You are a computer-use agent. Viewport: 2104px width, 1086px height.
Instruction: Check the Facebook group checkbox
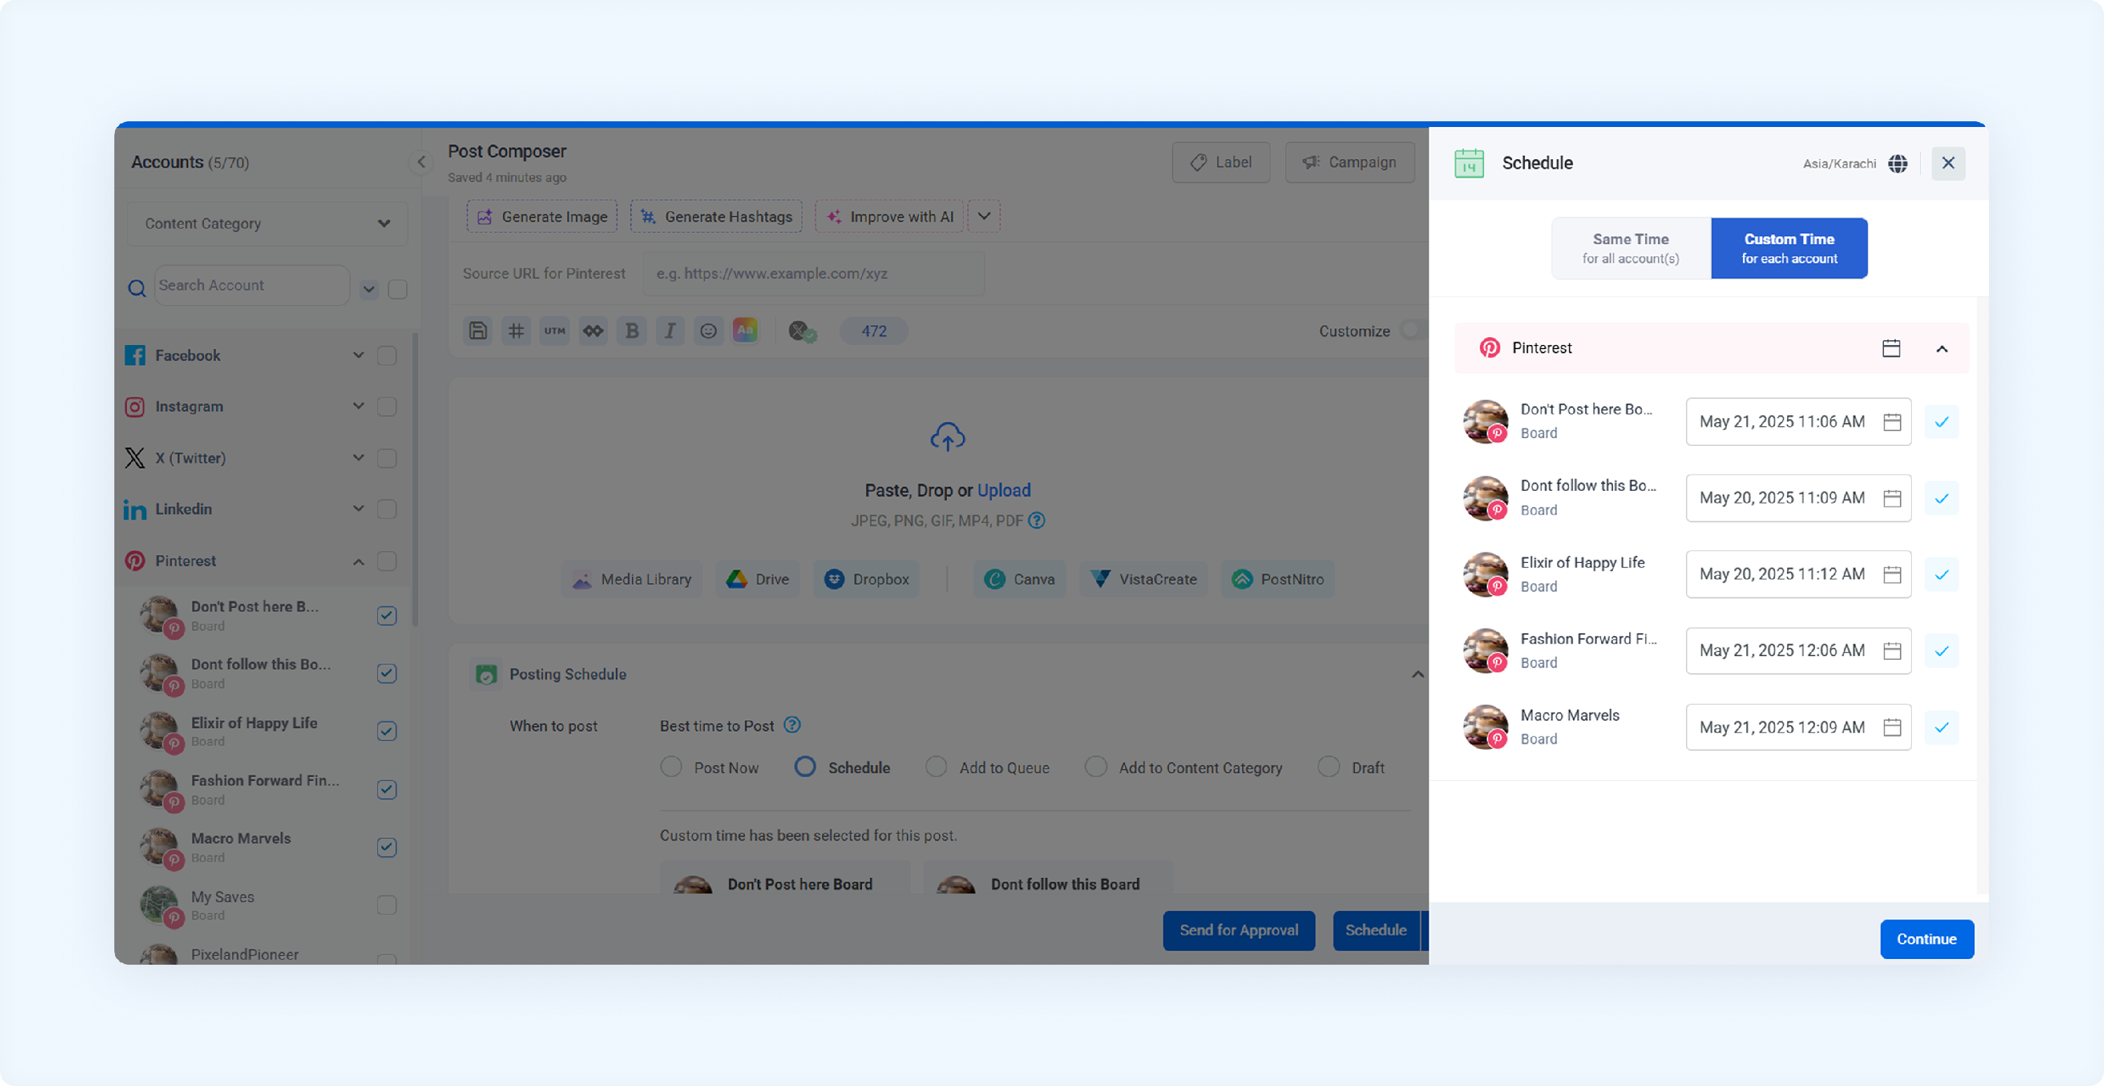click(x=387, y=355)
